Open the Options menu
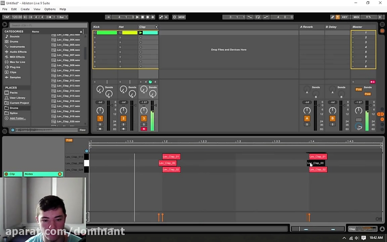 point(50,9)
